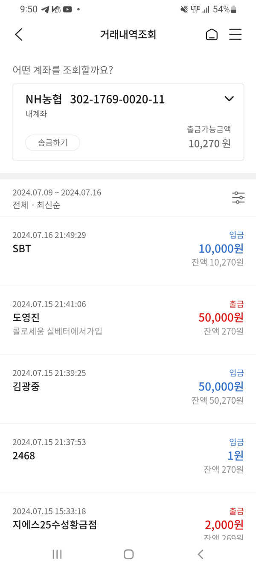This screenshot has height=570, width=256.
Task: Tap the Telegram notification icon
Action: pos(45,9)
